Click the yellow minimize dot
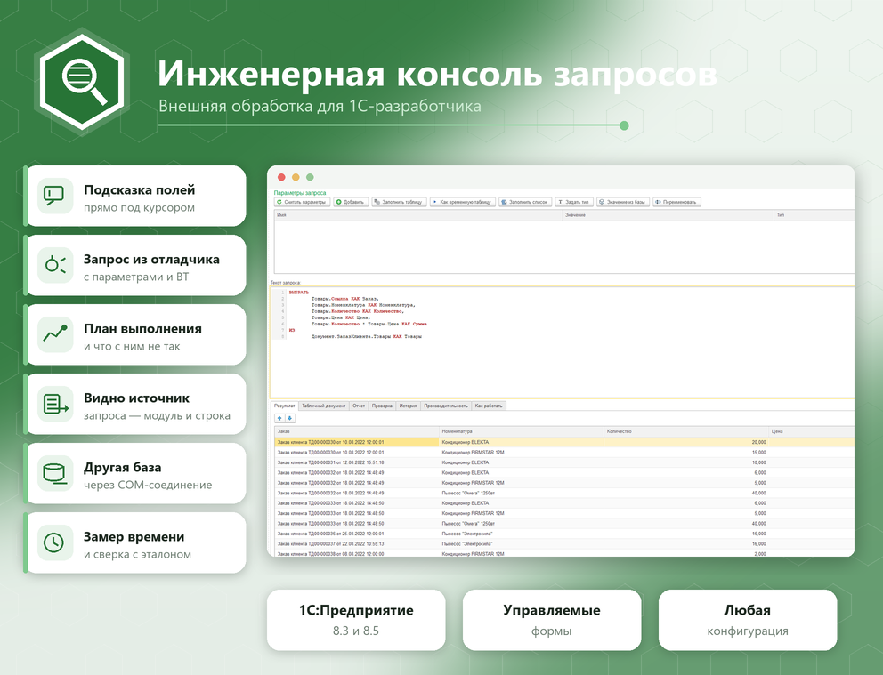The height and width of the screenshot is (675, 883). click(296, 177)
